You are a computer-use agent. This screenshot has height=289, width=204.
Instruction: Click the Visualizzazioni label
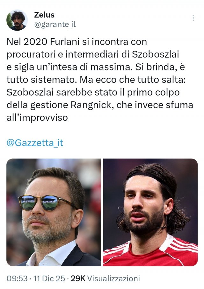[113, 278]
